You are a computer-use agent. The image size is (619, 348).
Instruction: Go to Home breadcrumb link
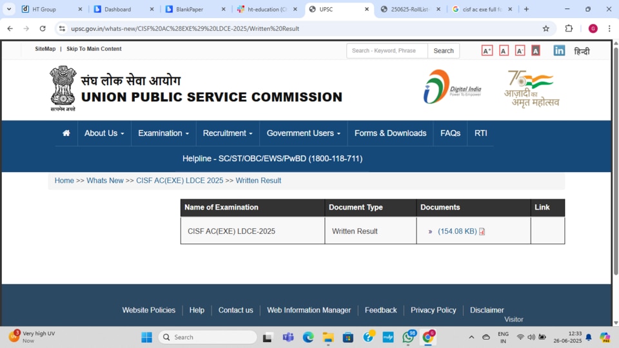[64, 180]
